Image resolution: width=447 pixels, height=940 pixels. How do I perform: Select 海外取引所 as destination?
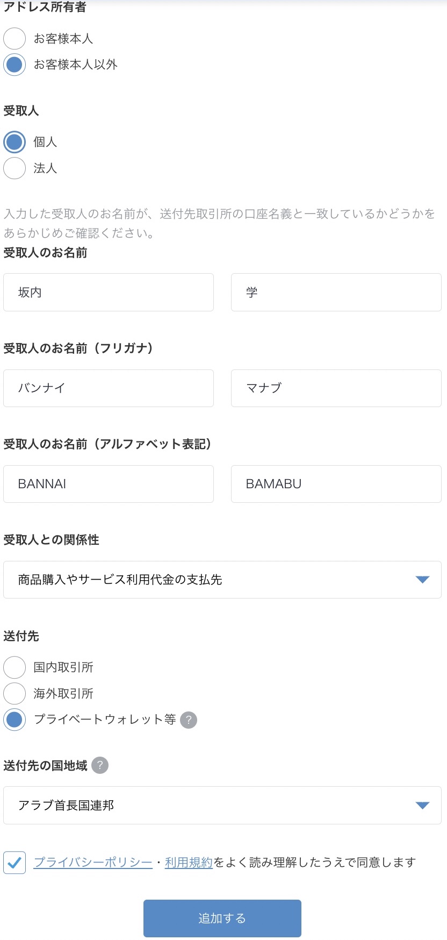click(x=15, y=694)
